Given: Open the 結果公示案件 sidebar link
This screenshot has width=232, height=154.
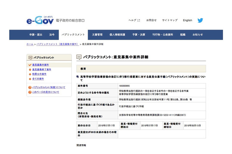Looking at the screenshot, I should (40, 74).
